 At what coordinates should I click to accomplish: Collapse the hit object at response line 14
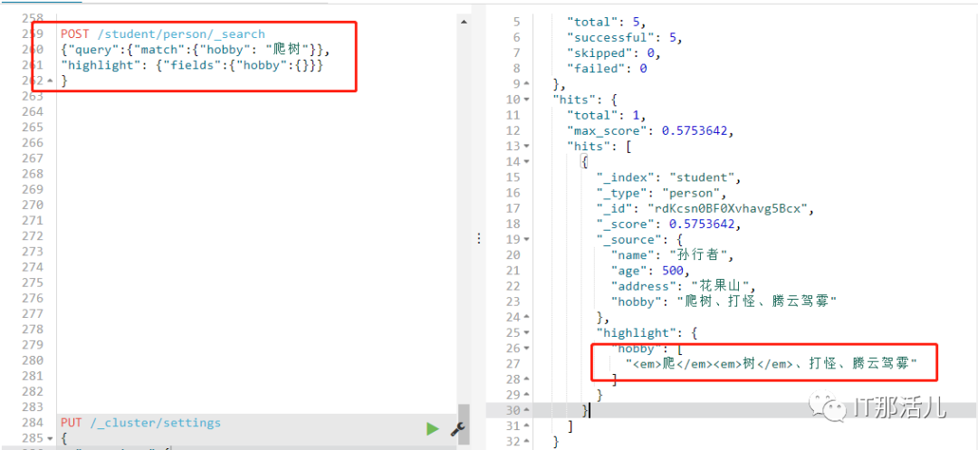tap(526, 162)
